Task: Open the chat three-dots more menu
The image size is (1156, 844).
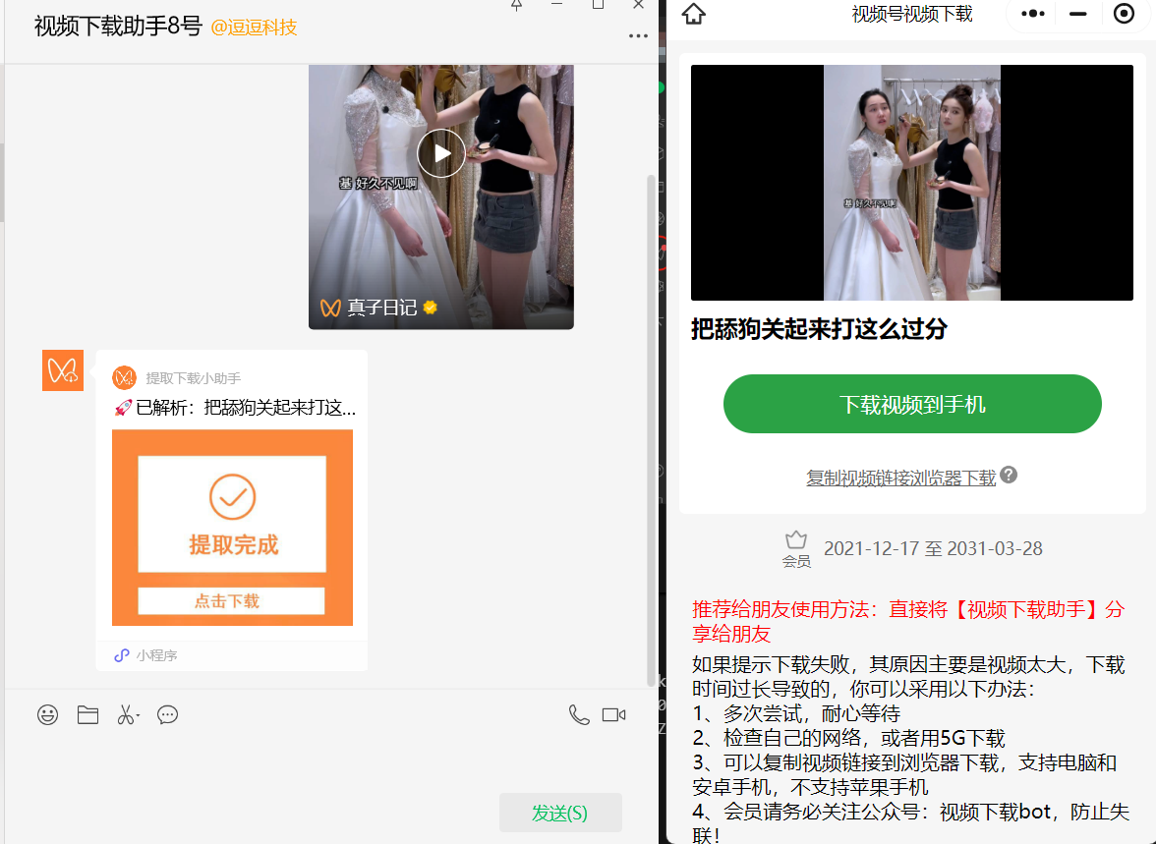Action: (639, 35)
